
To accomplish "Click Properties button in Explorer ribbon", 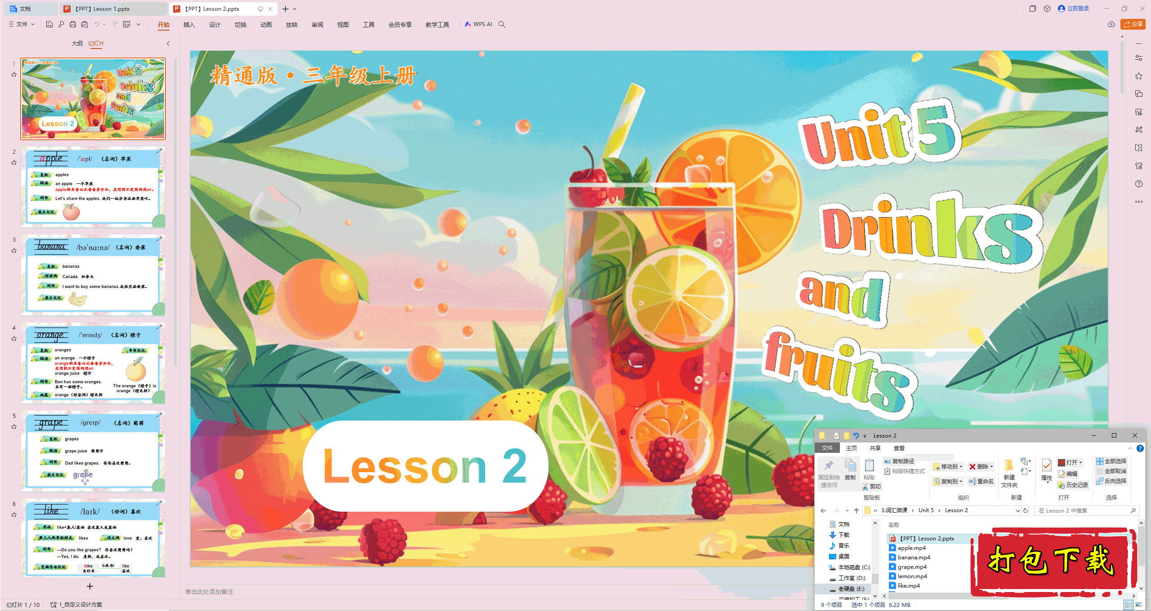I will 1047,470.
